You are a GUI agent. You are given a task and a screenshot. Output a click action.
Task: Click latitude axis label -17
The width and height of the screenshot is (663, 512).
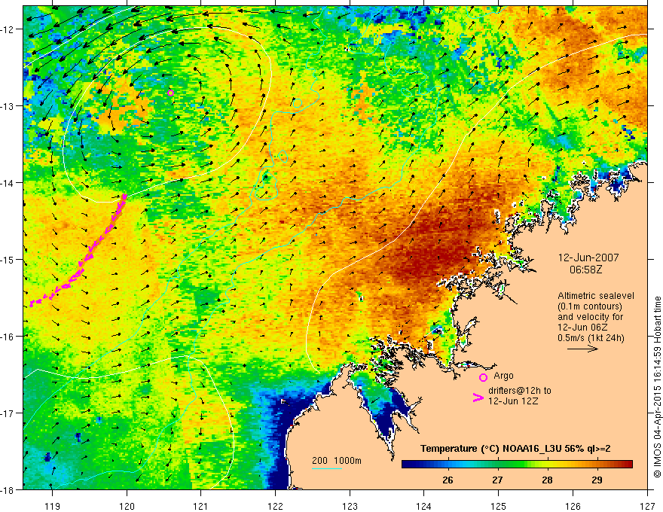[8, 413]
